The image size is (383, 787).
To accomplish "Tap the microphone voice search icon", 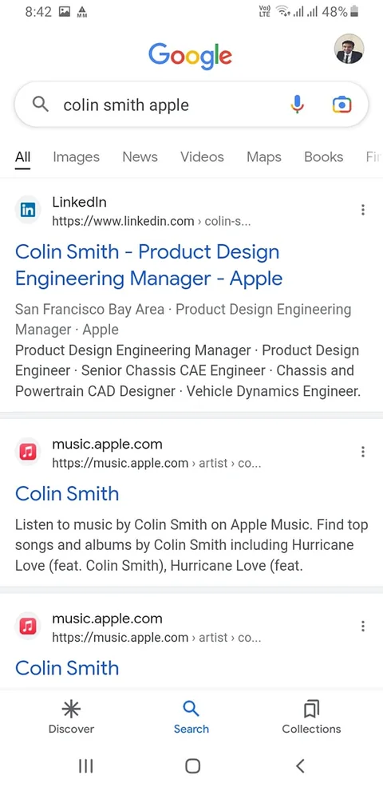I will tap(297, 105).
